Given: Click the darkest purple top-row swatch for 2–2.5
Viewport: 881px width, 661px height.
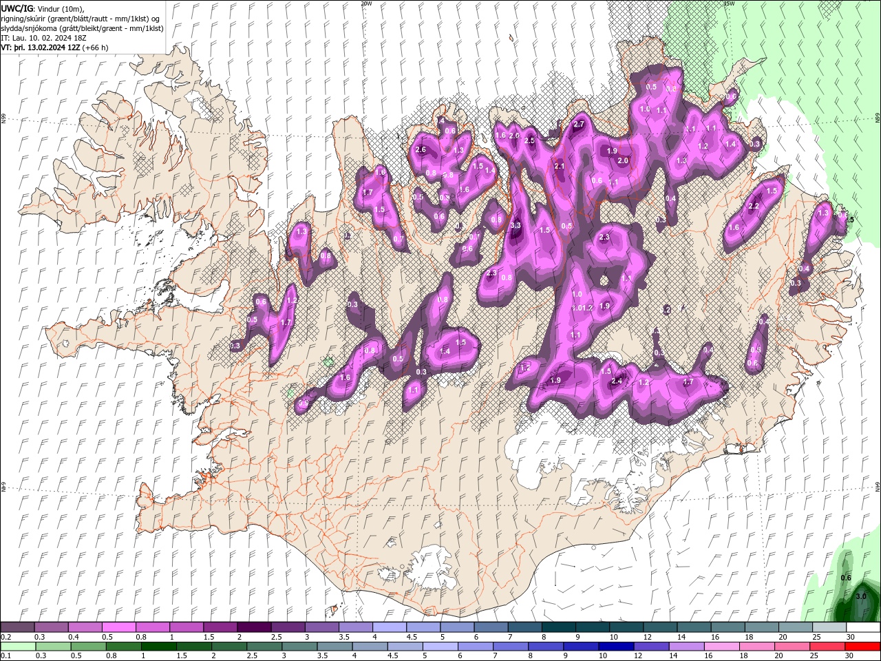Looking at the screenshot, I should coord(254,627).
